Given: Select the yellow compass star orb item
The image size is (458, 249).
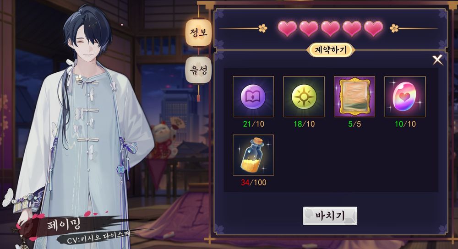Looking at the screenshot, I should pyautogui.click(x=304, y=97).
